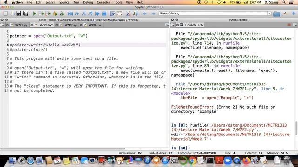Open the Run menu
Screen dimensions: 298x167
(x=76, y=2)
